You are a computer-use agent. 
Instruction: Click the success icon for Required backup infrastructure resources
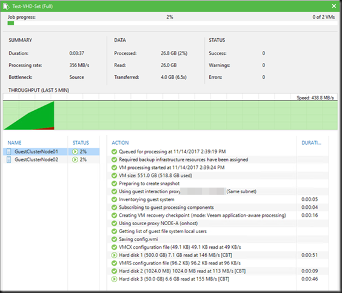[114, 160]
